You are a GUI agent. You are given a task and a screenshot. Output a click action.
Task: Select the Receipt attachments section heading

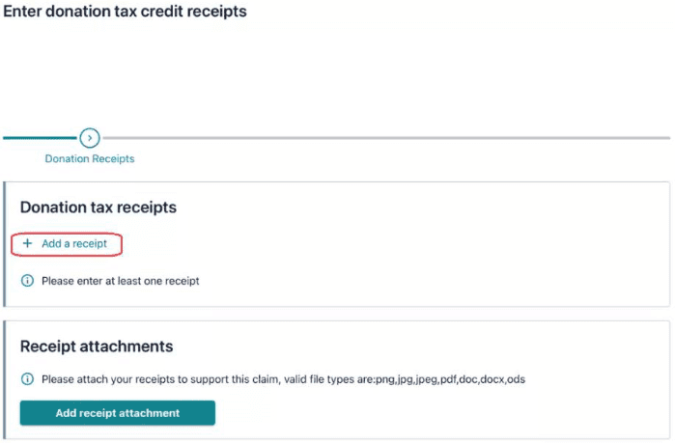[x=97, y=346]
